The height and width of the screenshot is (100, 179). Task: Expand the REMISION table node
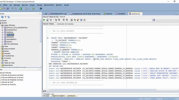point(3,37)
